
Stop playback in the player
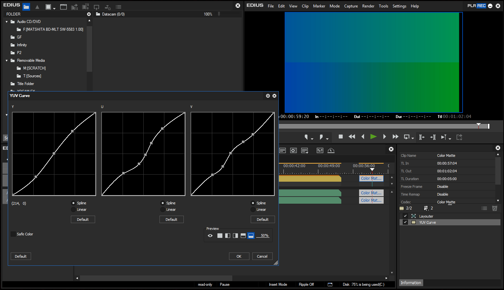(x=341, y=137)
